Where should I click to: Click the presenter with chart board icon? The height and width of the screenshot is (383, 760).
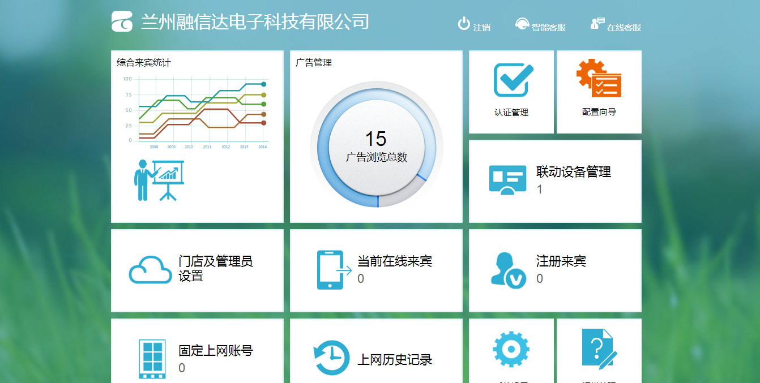[x=159, y=180]
